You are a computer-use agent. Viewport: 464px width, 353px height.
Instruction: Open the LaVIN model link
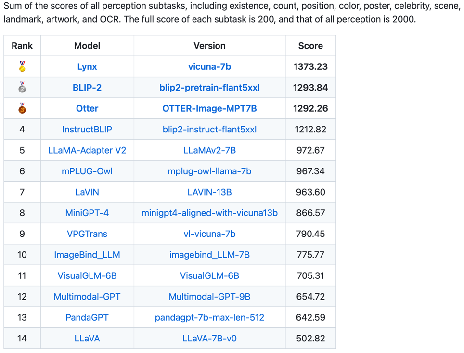[87, 192]
